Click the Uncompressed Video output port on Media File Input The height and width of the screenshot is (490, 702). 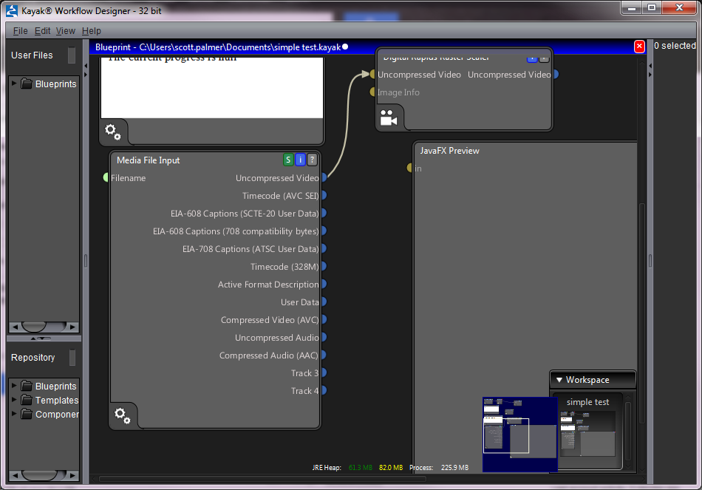pyautogui.click(x=324, y=178)
